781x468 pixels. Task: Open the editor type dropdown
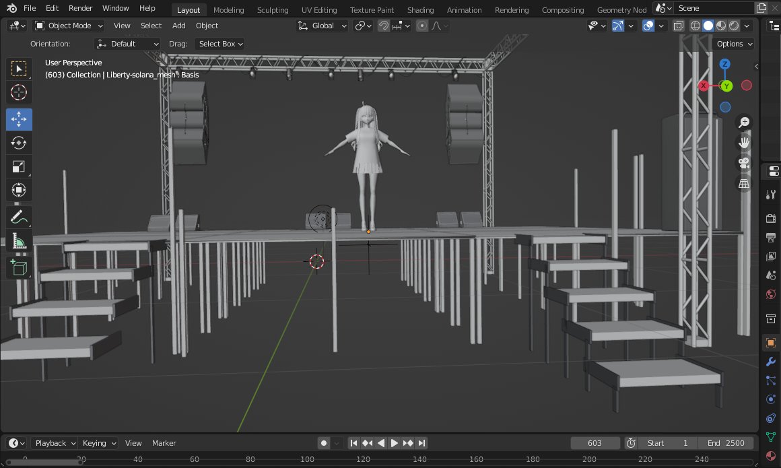16,26
